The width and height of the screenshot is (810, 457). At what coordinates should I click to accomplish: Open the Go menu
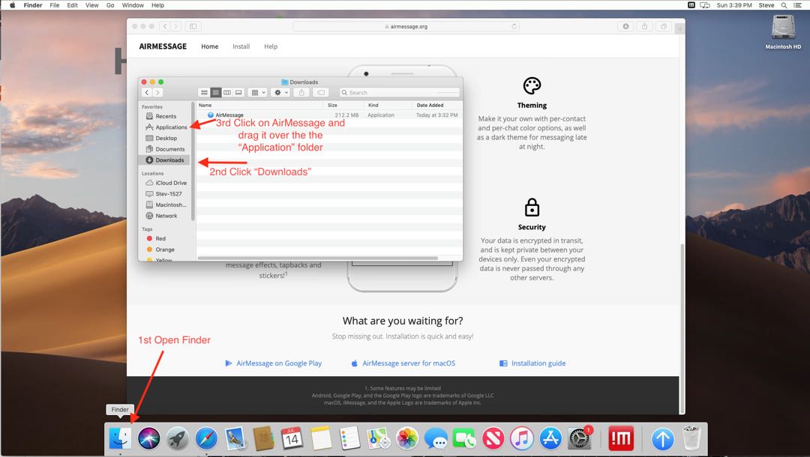point(110,5)
